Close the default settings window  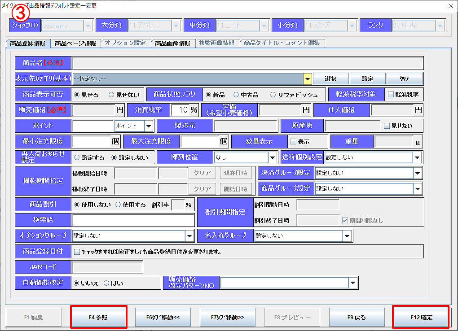(450, 6)
